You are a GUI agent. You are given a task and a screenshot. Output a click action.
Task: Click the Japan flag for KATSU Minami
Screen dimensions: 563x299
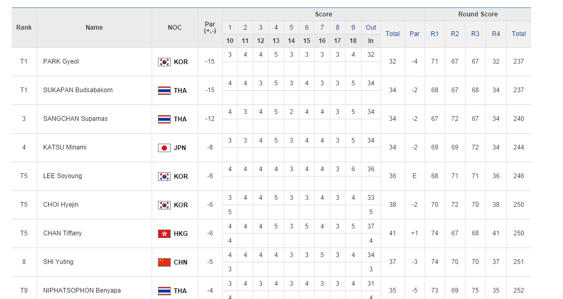164,148
